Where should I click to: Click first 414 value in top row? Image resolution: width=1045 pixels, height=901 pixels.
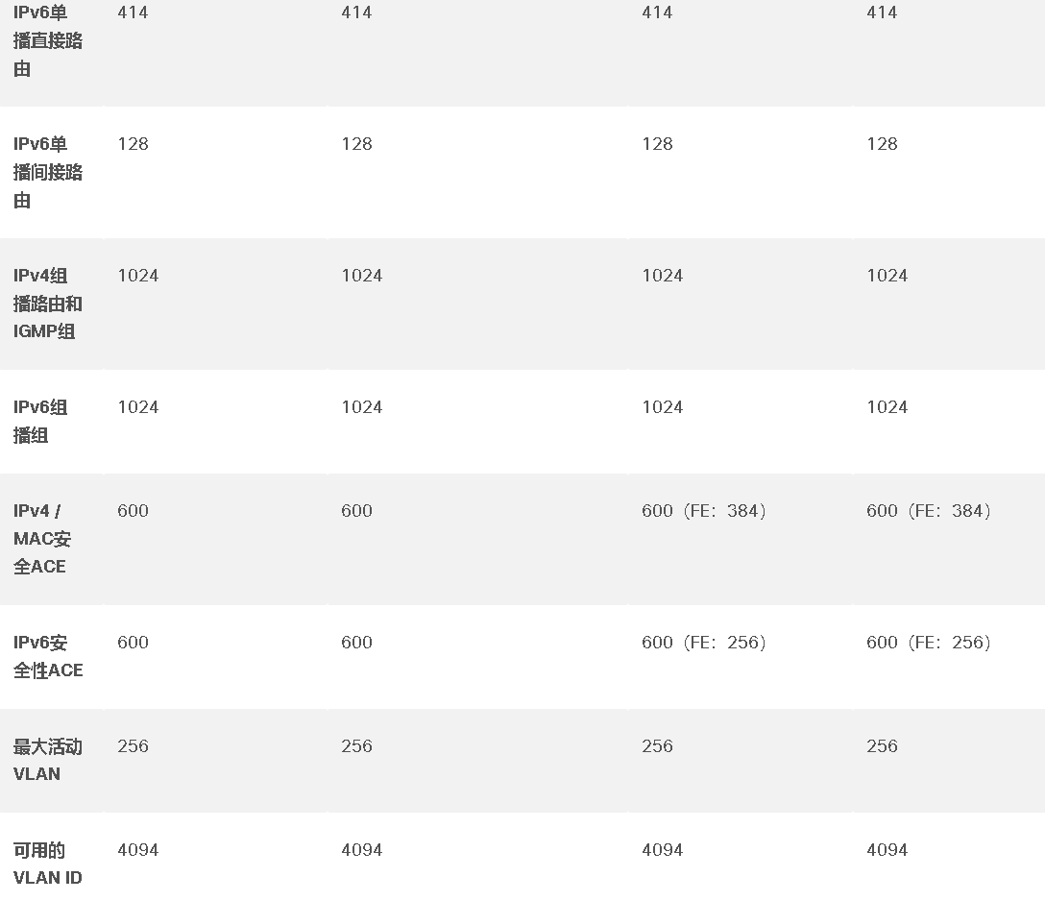(133, 12)
